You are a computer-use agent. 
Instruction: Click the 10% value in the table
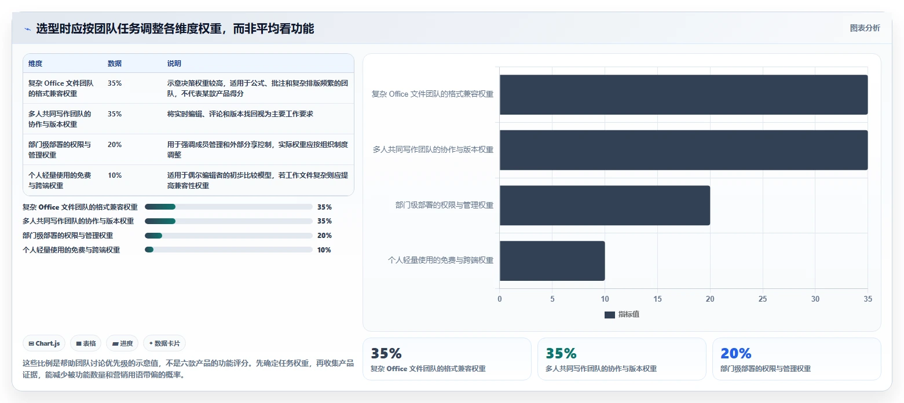115,175
